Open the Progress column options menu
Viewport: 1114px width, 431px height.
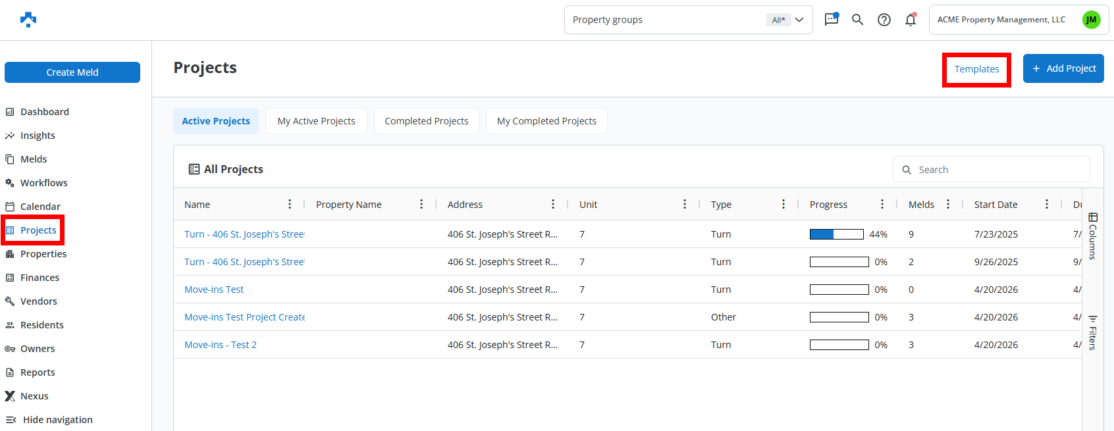(882, 205)
